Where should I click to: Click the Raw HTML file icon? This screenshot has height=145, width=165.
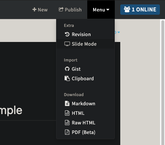tap(67, 123)
